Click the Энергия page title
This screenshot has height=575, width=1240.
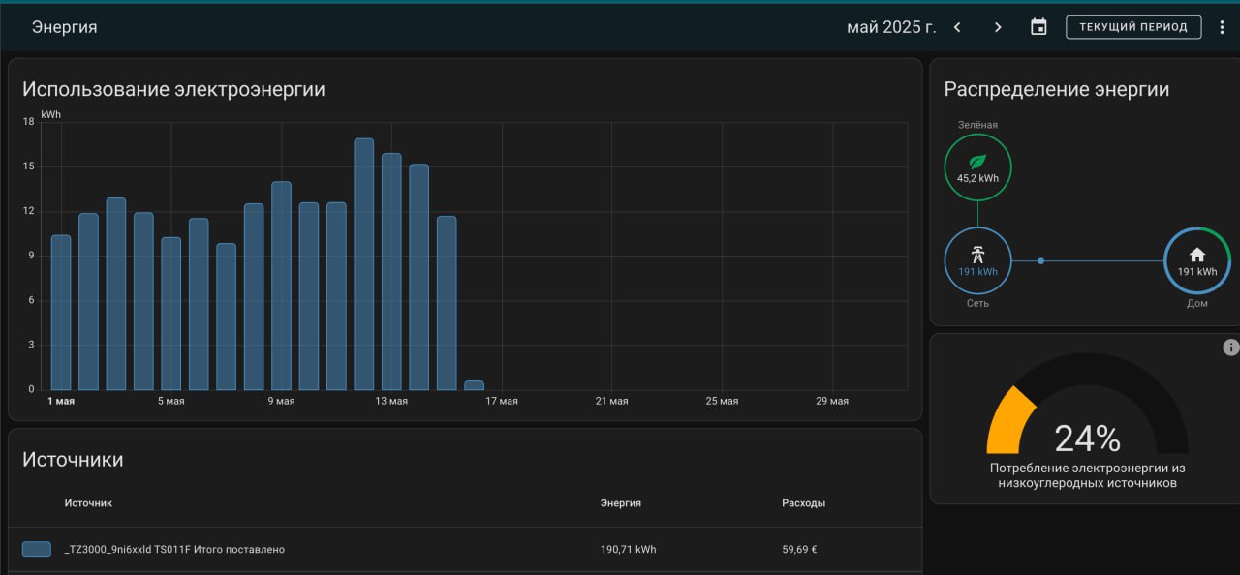(x=65, y=27)
